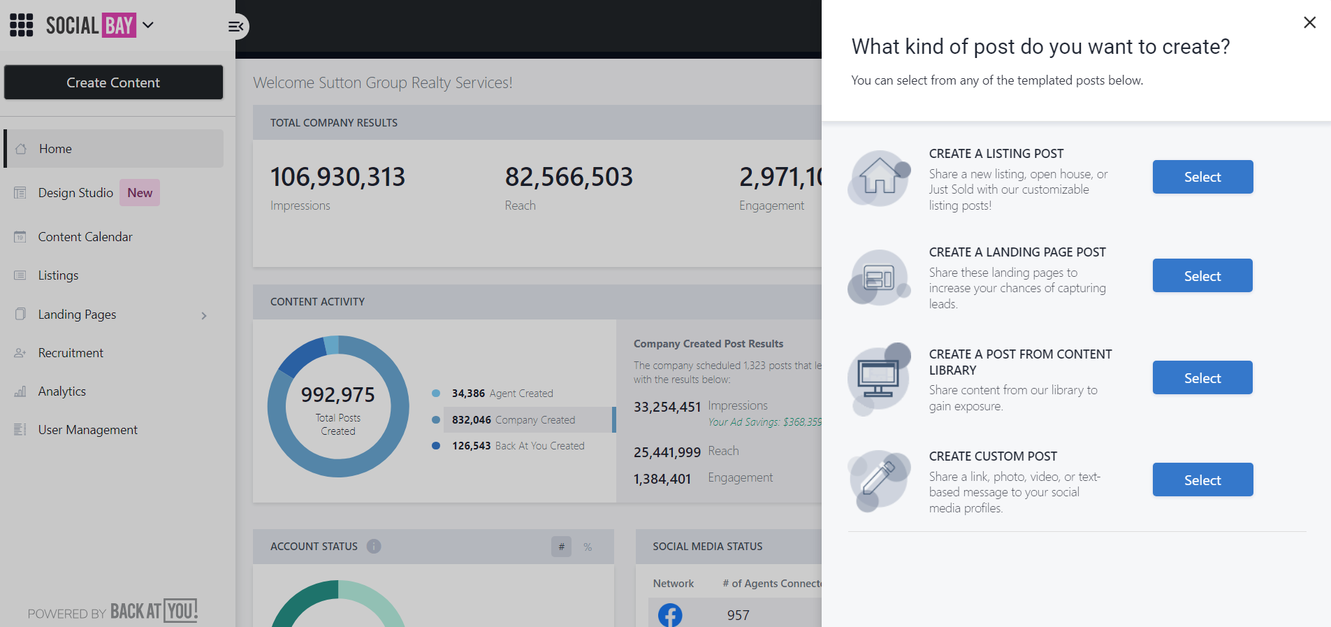The height and width of the screenshot is (627, 1331).
Task: Click the Company Created Post Results heading
Action: click(x=708, y=344)
